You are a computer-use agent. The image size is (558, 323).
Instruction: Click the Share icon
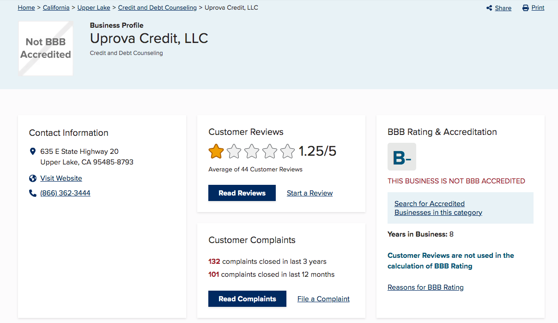(x=489, y=8)
